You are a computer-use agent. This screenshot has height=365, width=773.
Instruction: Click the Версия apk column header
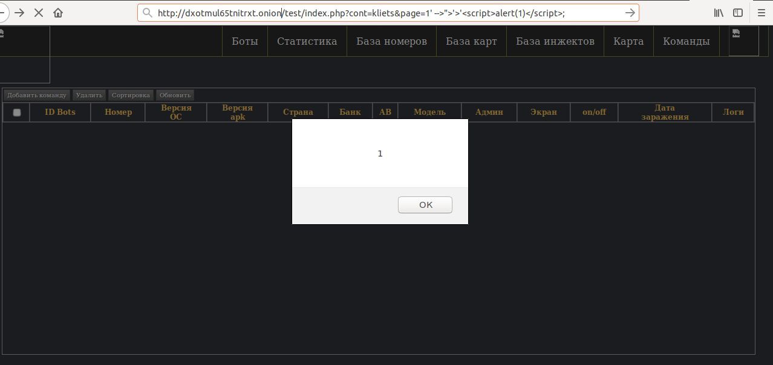click(238, 112)
